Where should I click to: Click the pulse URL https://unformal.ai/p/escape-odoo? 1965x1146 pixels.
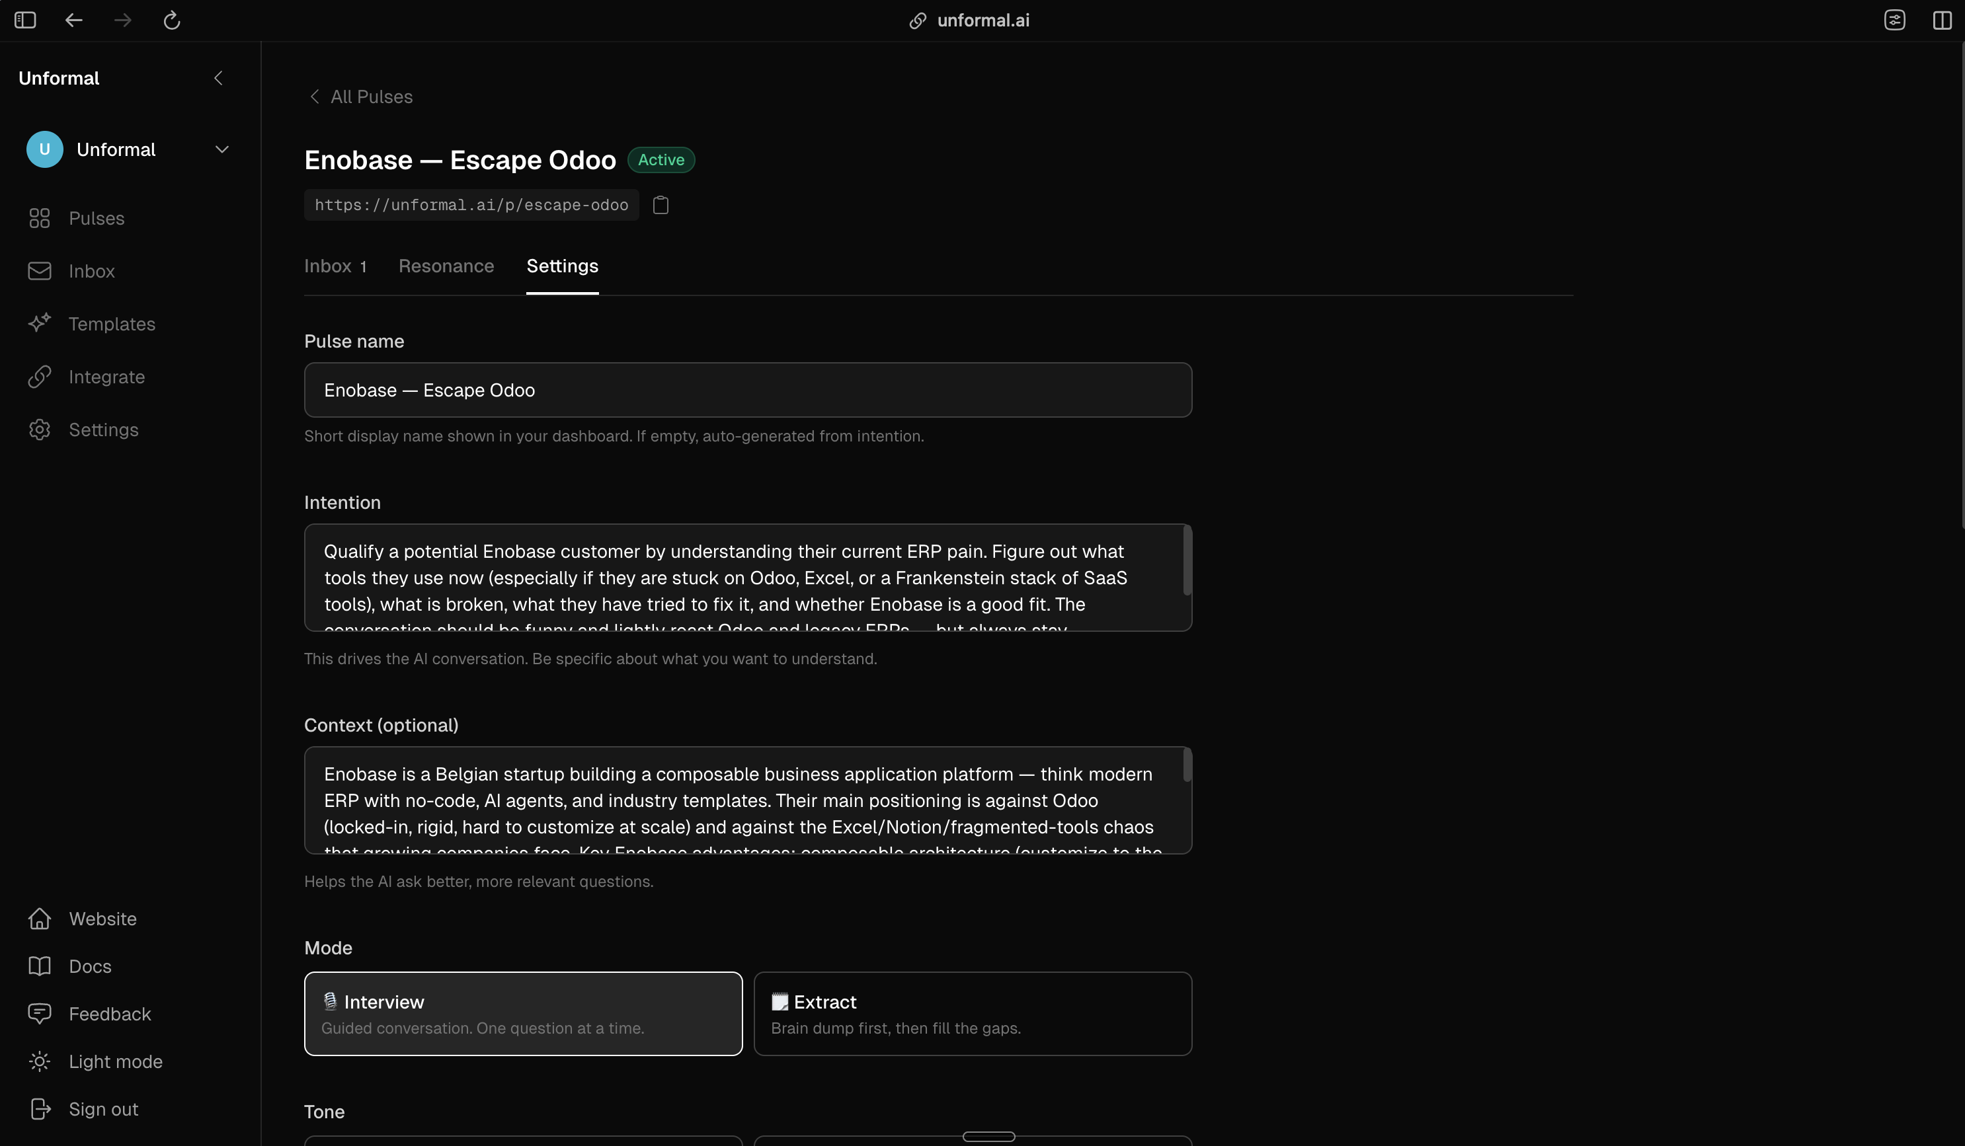coord(472,205)
